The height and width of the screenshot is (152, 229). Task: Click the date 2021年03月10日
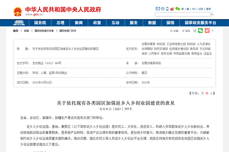point(42,82)
